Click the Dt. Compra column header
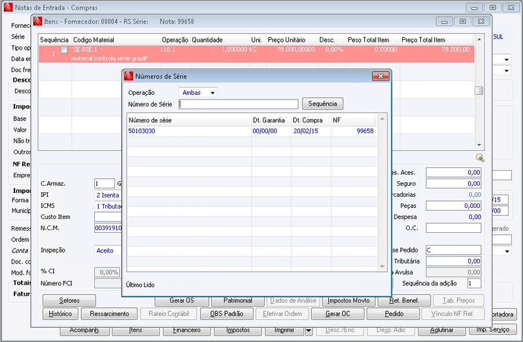 [x=311, y=120]
